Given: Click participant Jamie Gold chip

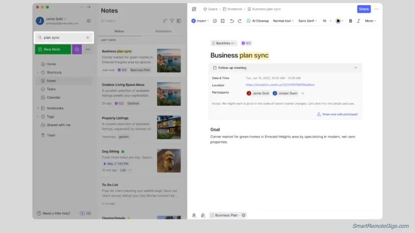Looking at the screenshot, I should (x=258, y=93).
